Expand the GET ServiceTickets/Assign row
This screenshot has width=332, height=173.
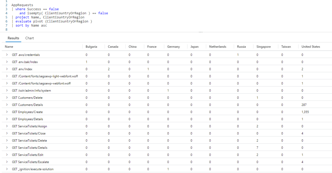tap(7, 126)
